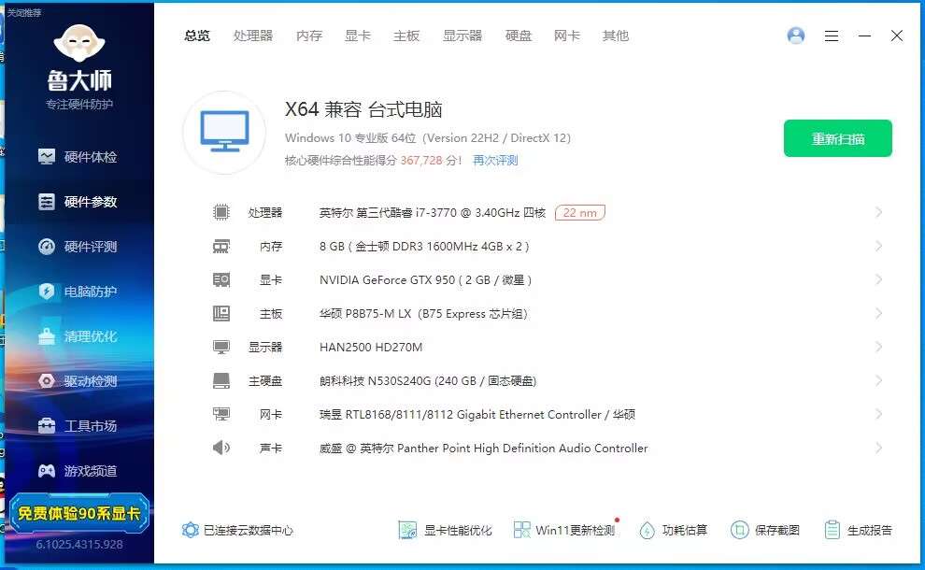Expand the 声卡 row chevron
This screenshot has width=925, height=570.
(x=878, y=449)
